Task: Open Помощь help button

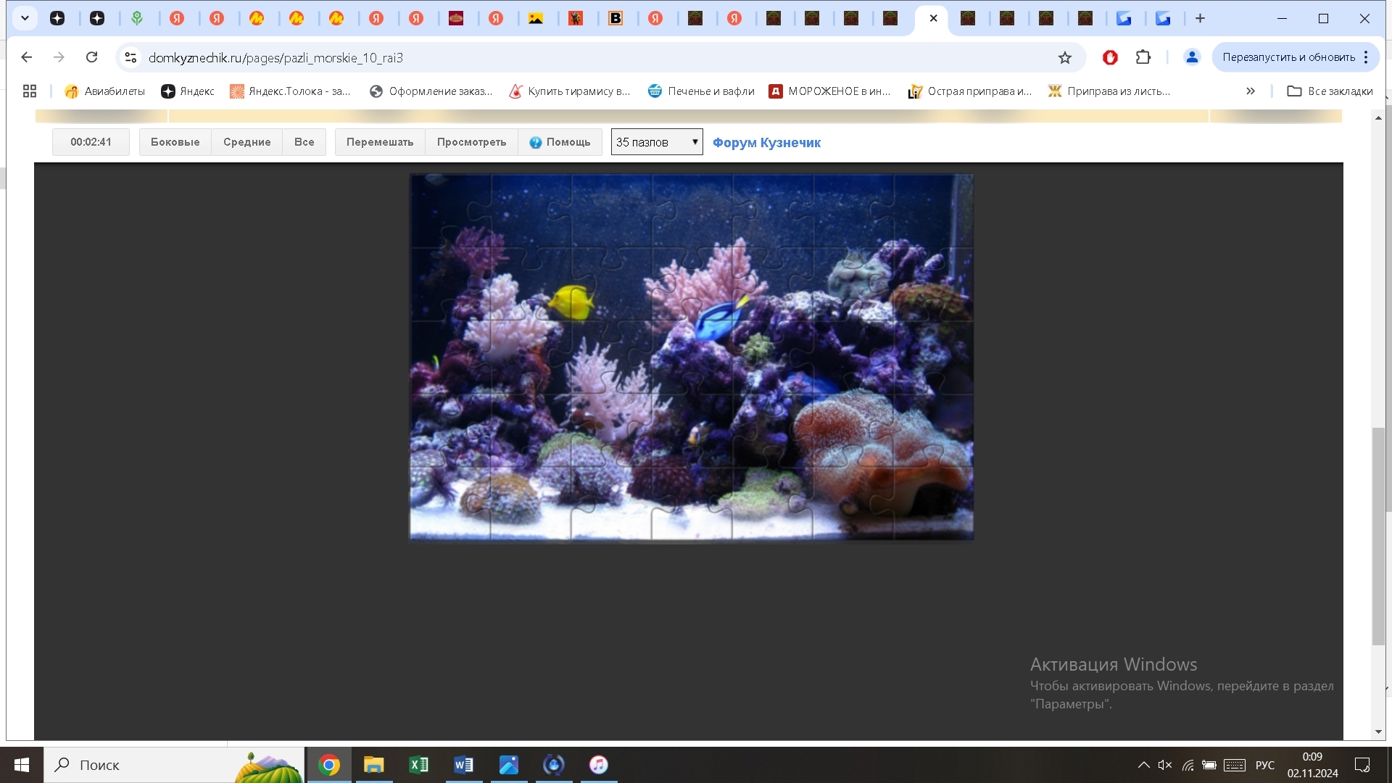Action: coord(560,142)
